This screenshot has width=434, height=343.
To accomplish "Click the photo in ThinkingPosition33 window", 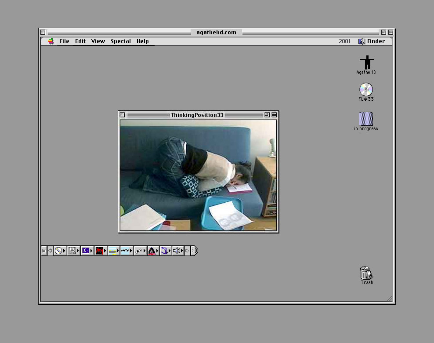I will [x=198, y=175].
